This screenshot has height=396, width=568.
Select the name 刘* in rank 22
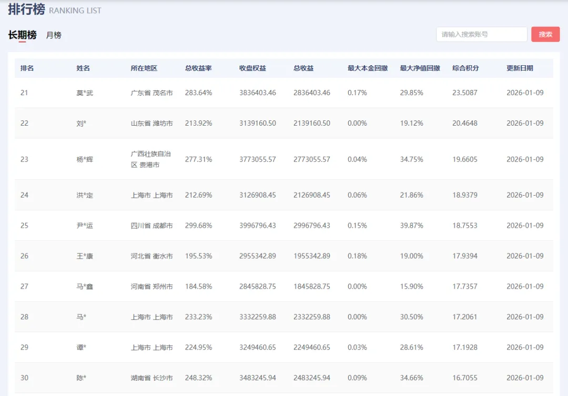tap(82, 123)
